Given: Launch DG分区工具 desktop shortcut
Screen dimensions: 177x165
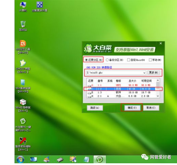Looking at the screenshot, I should [23, 47].
